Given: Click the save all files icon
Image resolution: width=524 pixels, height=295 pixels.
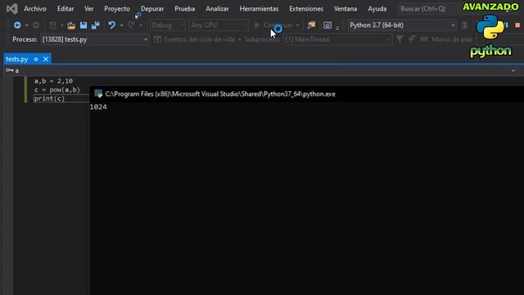Looking at the screenshot, I should click(x=96, y=25).
